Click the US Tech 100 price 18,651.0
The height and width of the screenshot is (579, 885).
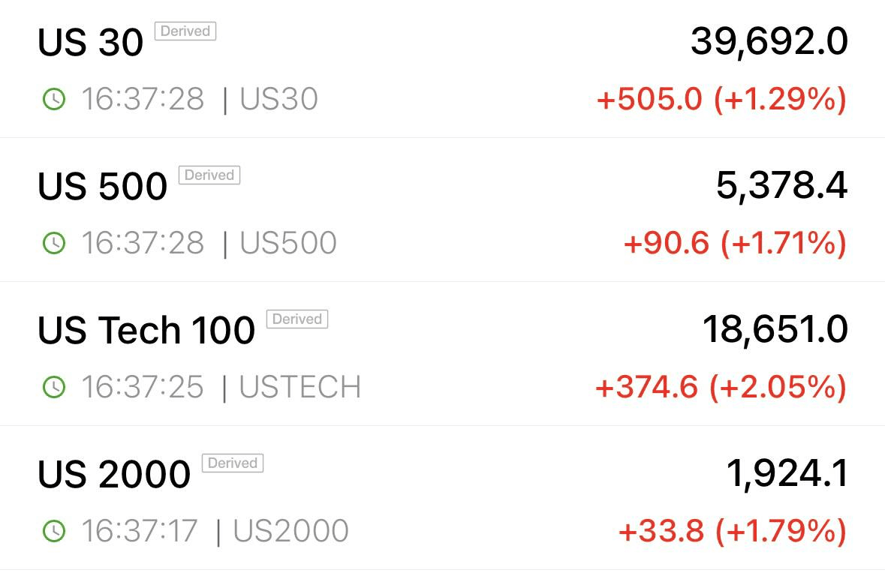775,330
